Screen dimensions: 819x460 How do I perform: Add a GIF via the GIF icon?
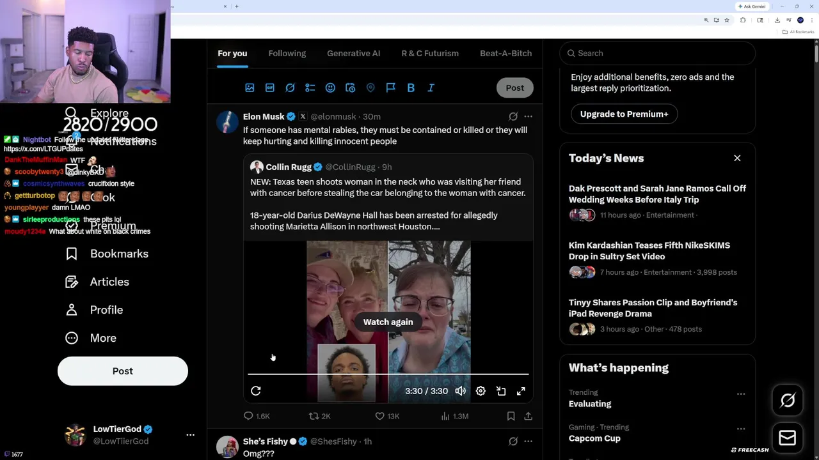(270, 88)
